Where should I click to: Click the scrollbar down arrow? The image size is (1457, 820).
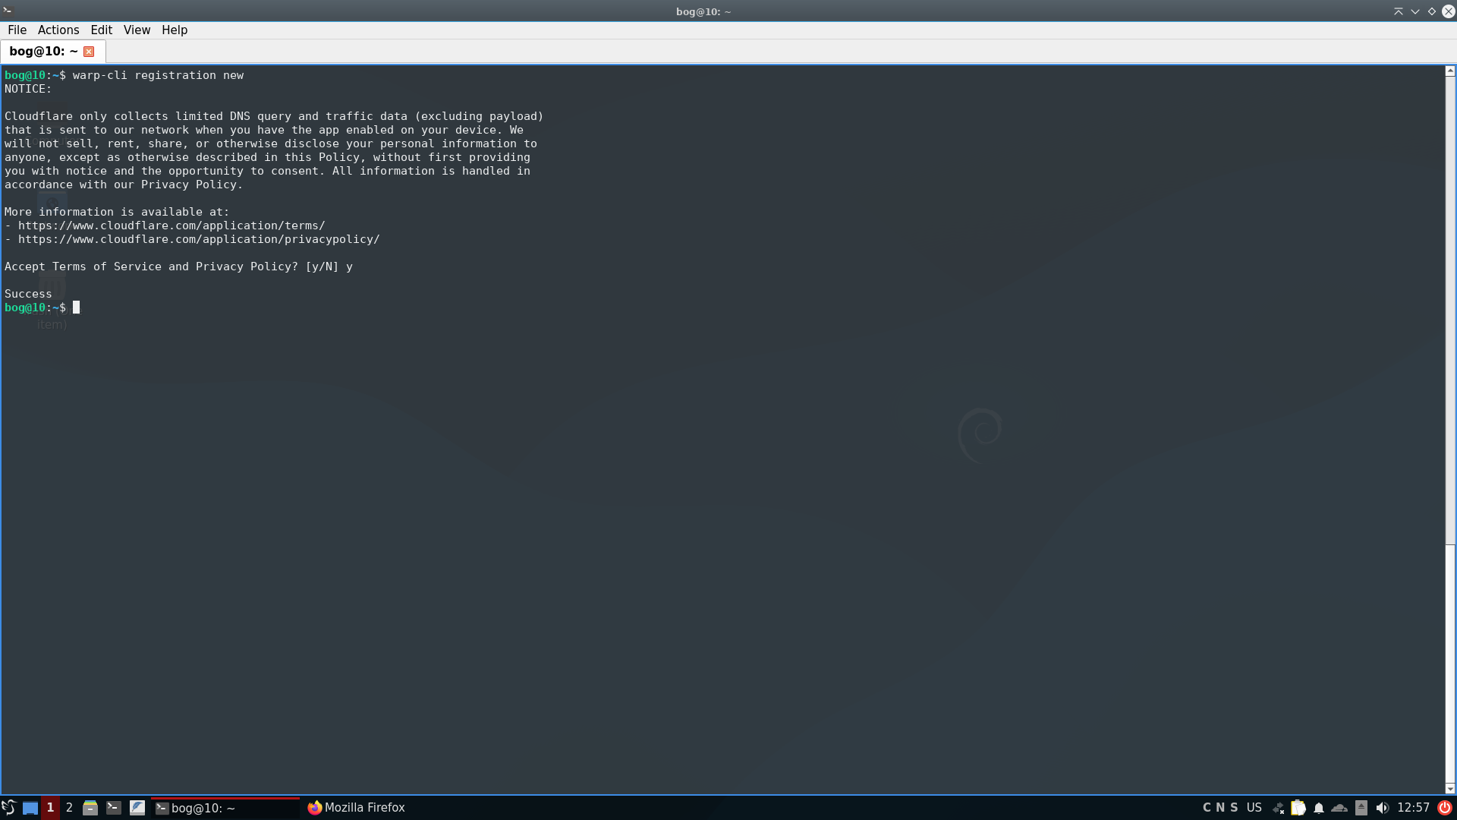(1449, 789)
